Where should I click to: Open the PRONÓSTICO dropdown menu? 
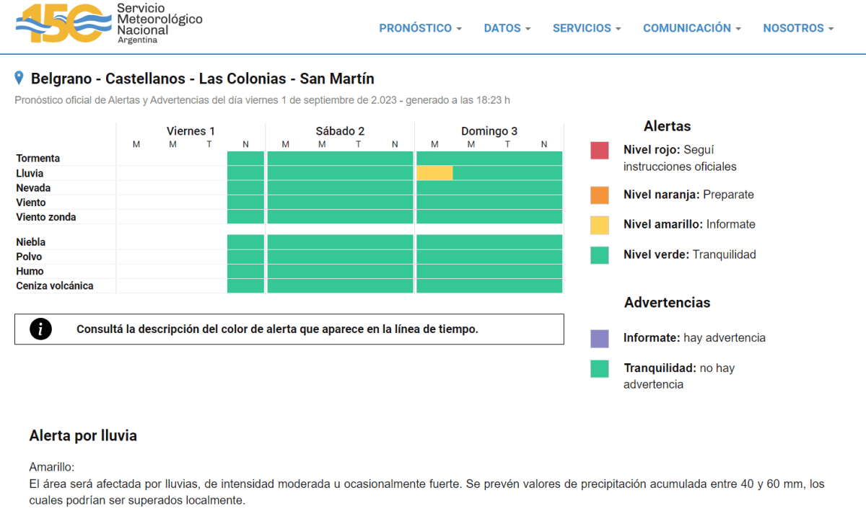click(420, 28)
